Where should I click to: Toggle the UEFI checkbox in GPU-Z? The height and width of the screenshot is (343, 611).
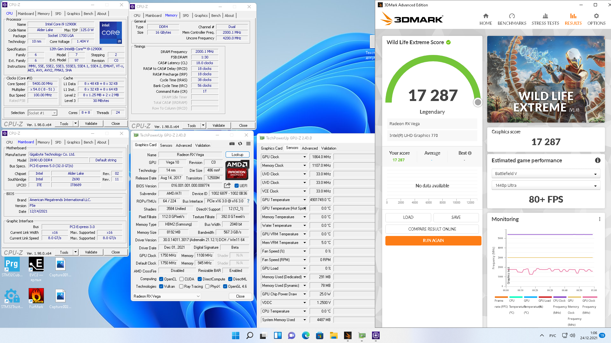pyautogui.click(x=236, y=186)
